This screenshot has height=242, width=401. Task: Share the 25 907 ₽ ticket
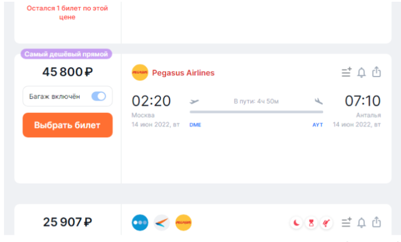coord(376,222)
